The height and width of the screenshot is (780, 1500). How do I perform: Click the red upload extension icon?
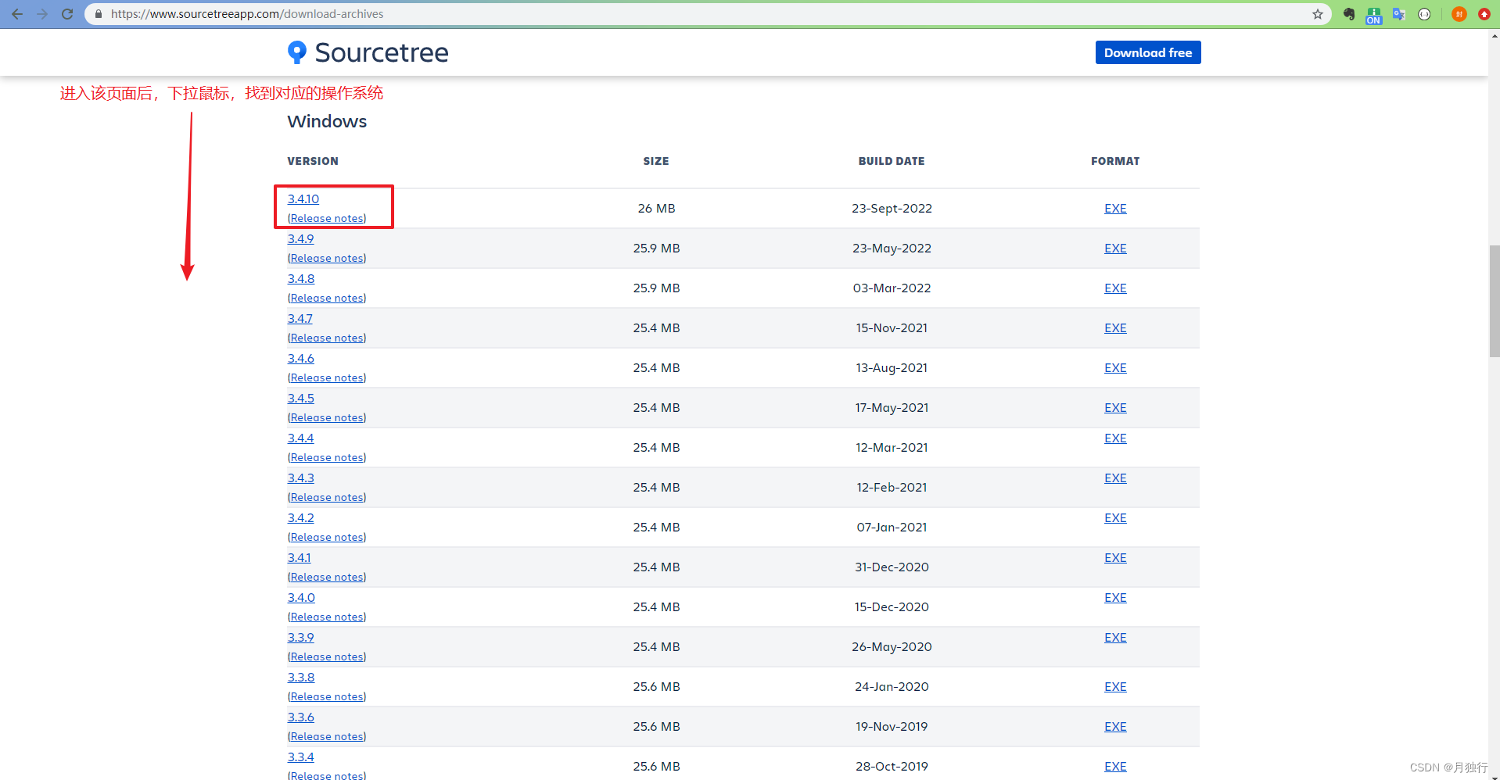1484,14
